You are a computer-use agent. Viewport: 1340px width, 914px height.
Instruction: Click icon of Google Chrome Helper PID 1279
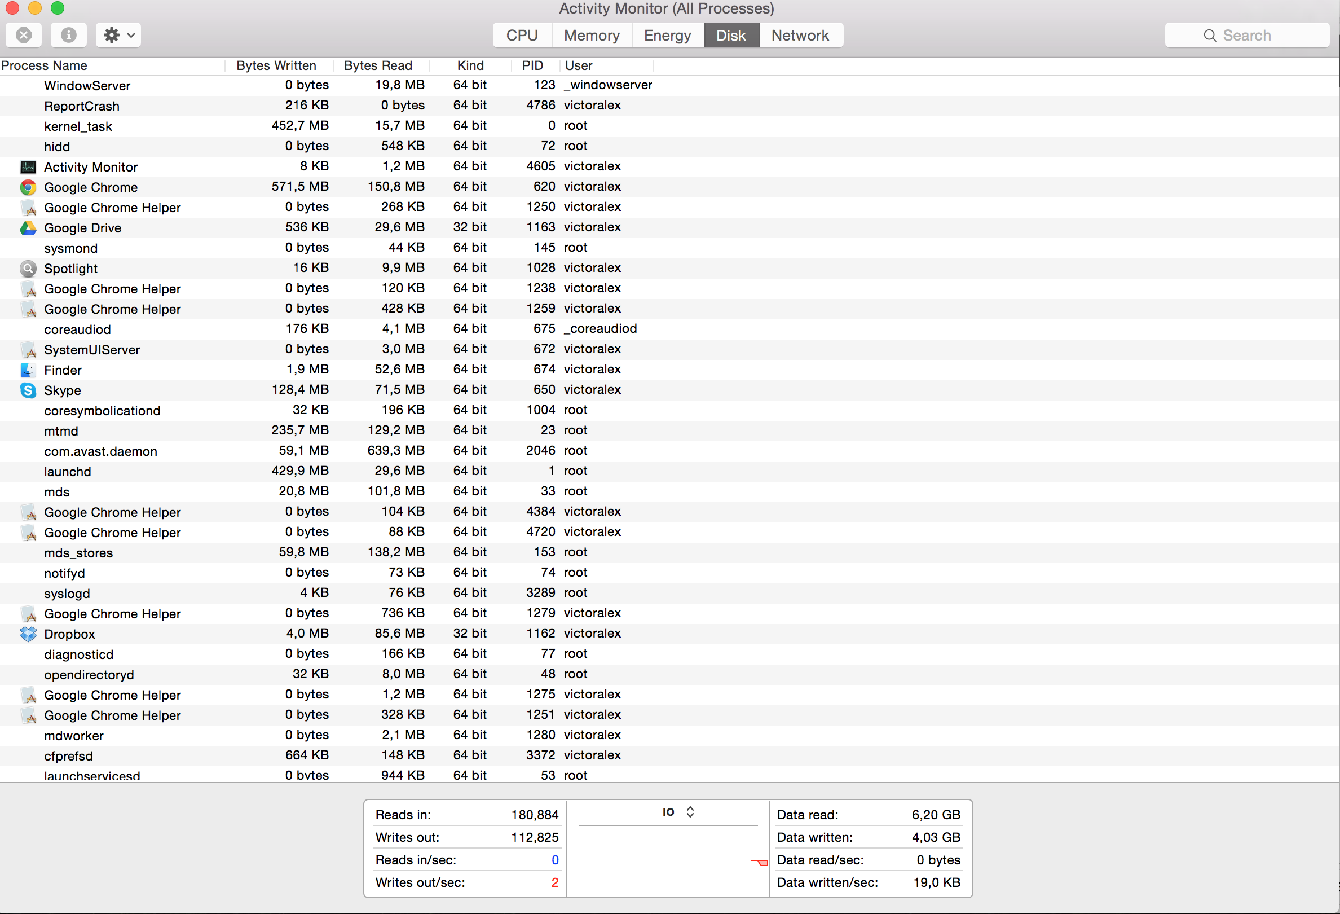tap(28, 614)
